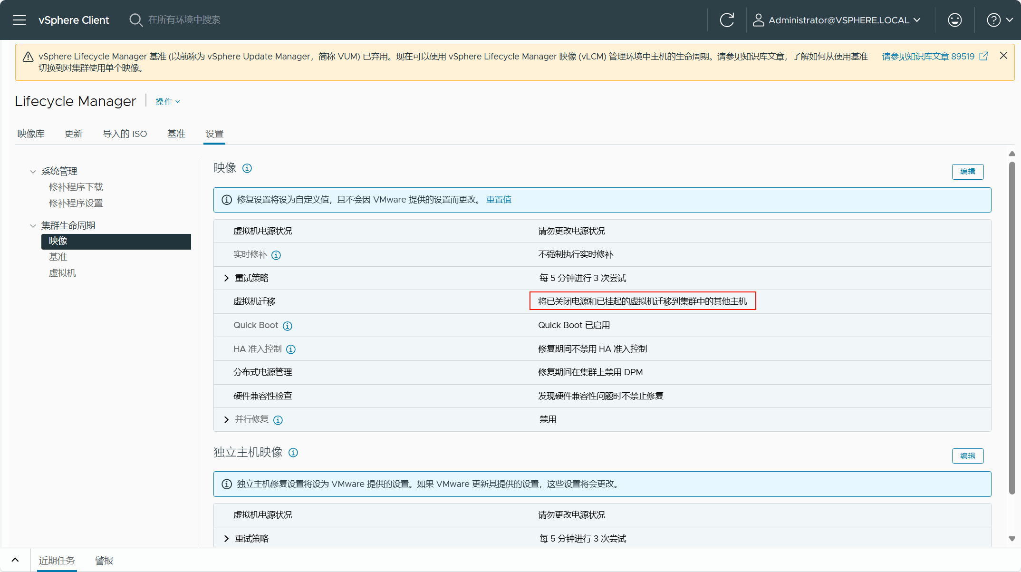1021x572 pixels.
Task: Show info tooltip for 实时修补
Action: [x=276, y=255]
